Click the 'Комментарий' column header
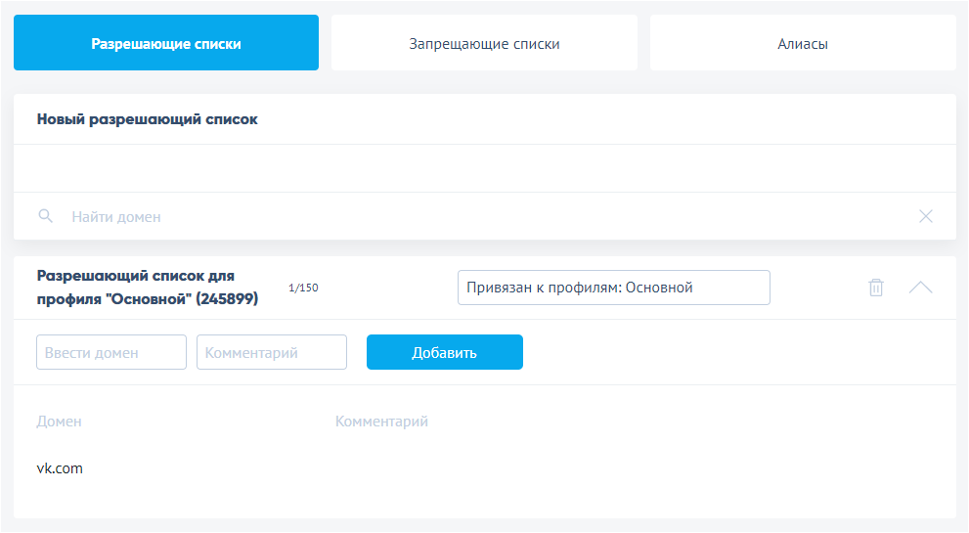Screen dimensions: 969x533 (381, 422)
